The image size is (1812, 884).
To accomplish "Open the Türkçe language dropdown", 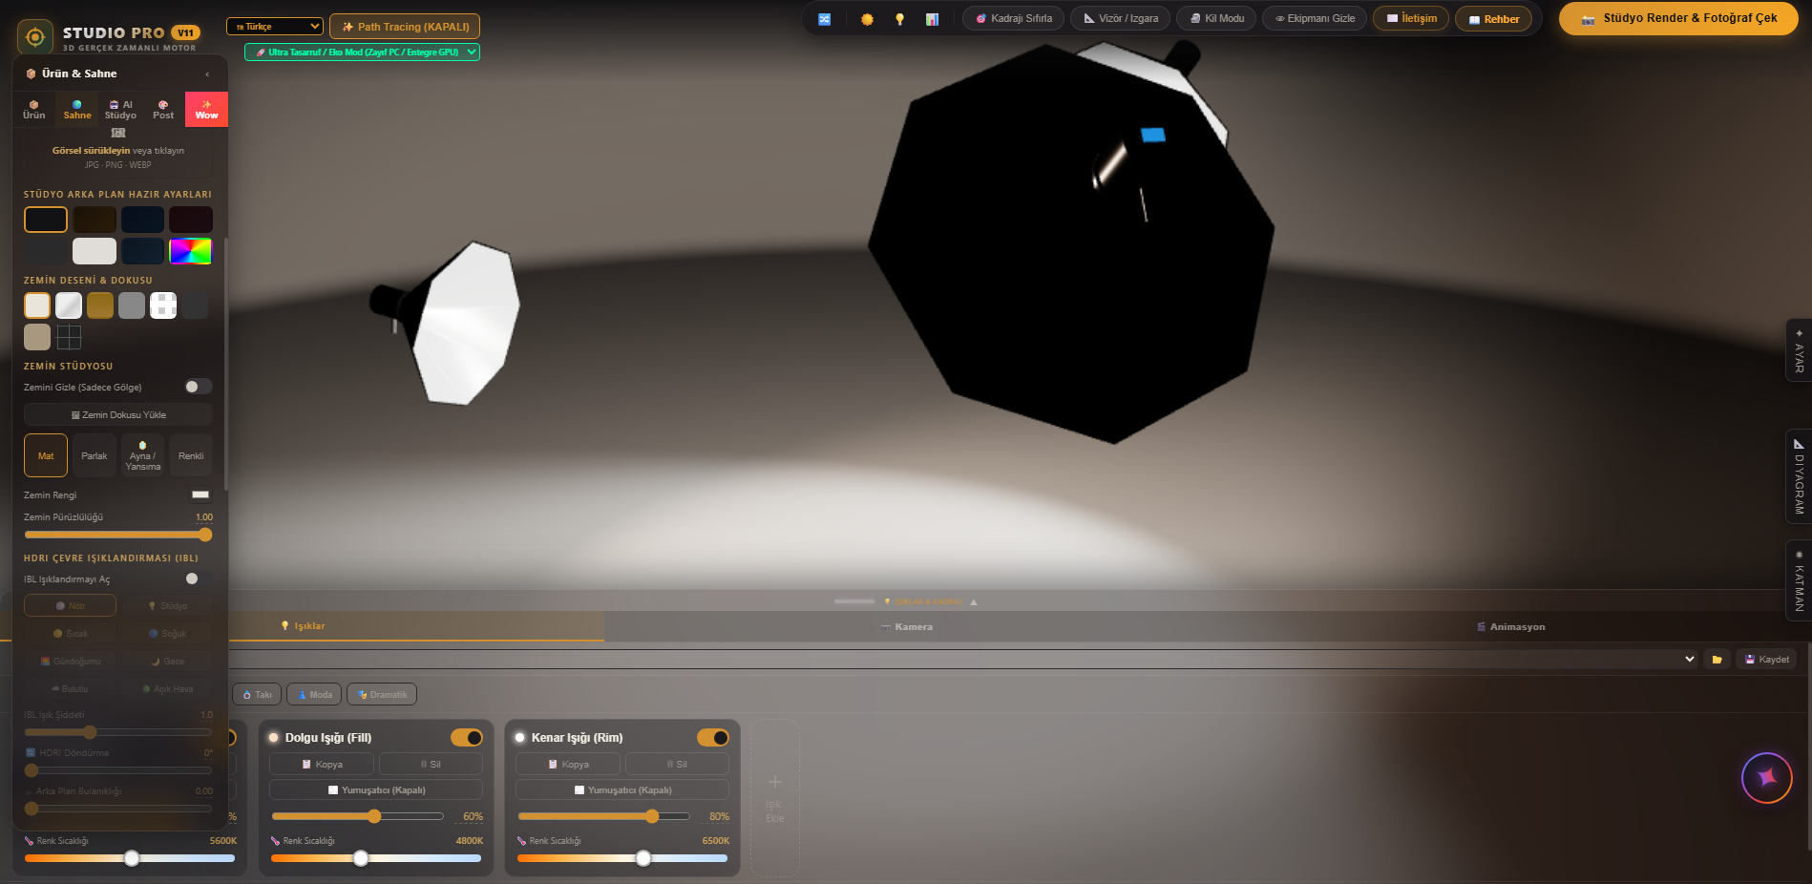I will click(275, 27).
